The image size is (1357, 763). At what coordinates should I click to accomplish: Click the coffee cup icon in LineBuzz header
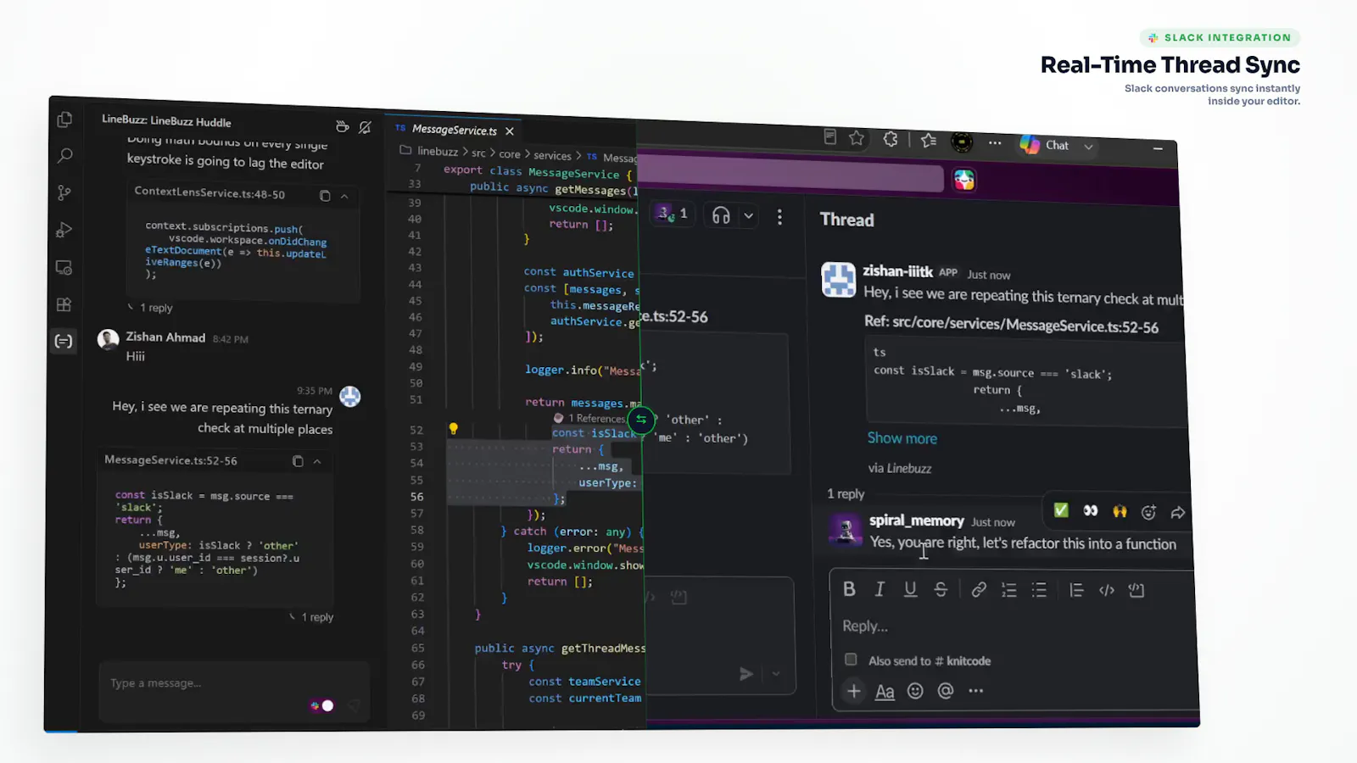[x=342, y=126]
